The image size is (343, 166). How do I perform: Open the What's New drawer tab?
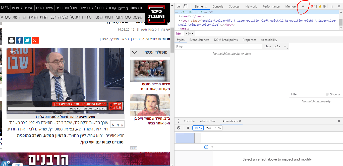207,121
